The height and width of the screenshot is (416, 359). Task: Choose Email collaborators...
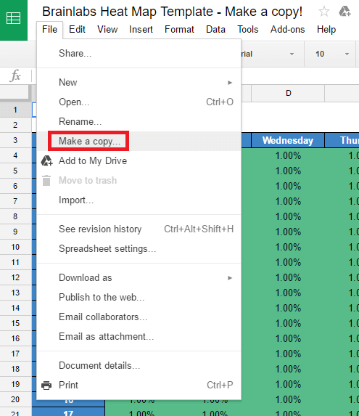139,317
